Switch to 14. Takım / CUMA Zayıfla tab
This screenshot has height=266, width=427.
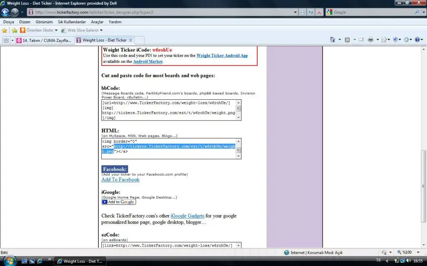[45, 40]
